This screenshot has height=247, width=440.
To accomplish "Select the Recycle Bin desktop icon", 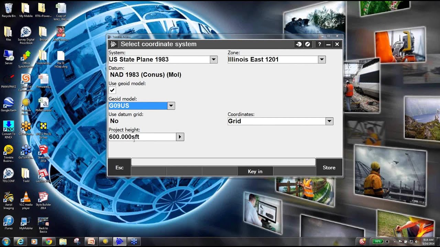I will [9, 10].
